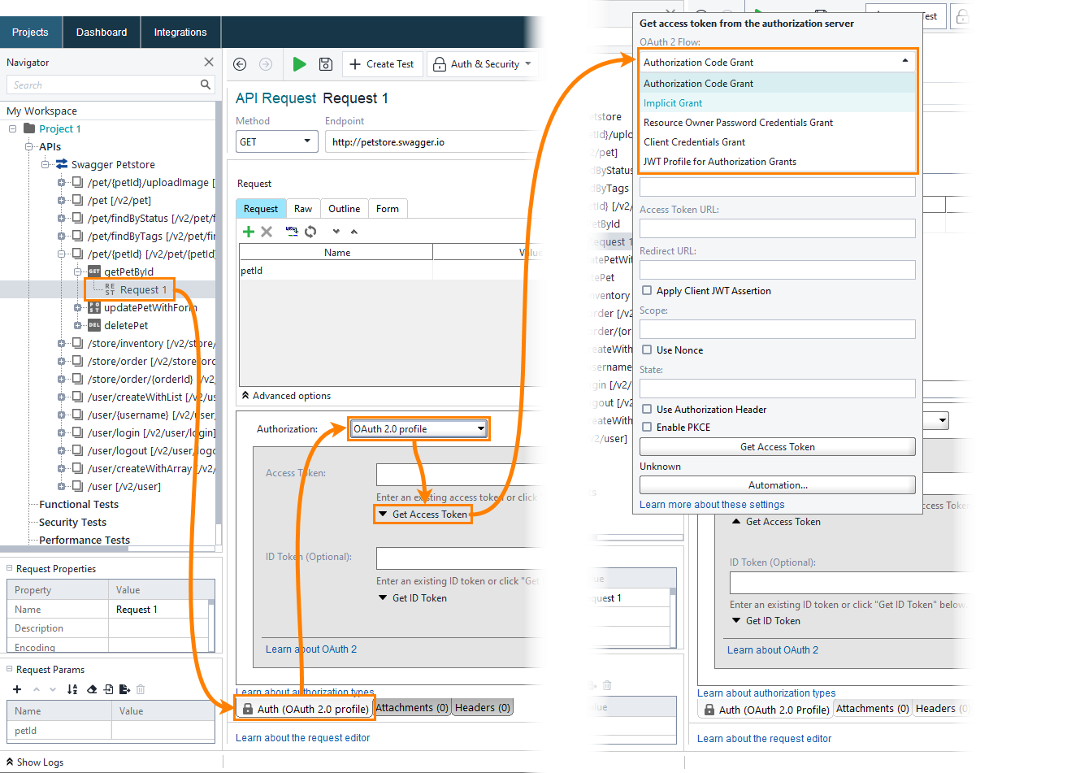This screenshot has height=773, width=1080.
Task: Save the project using the save icon
Action: tap(325, 64)
